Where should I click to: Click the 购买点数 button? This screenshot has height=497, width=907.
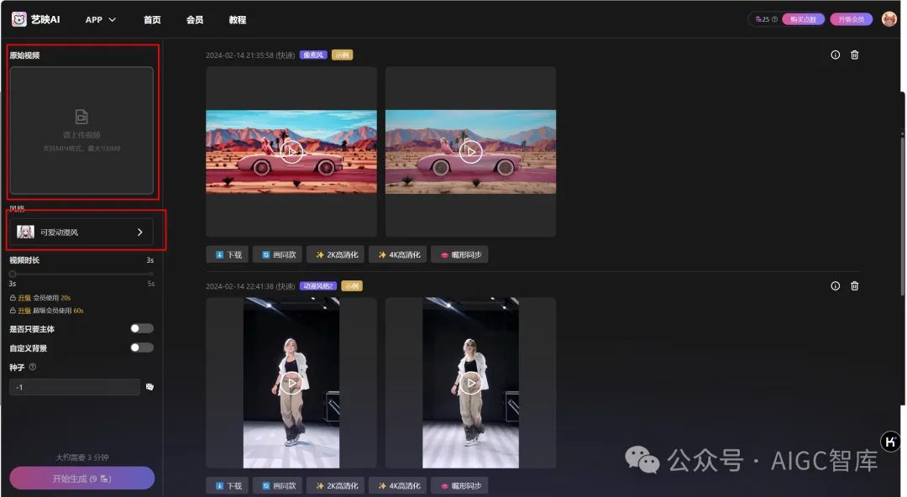pos(803,19)
